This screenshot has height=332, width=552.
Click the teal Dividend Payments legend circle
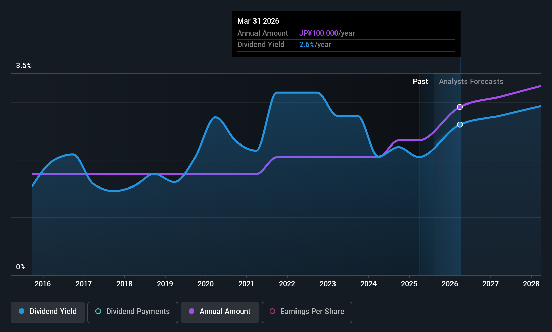(98, 311)
